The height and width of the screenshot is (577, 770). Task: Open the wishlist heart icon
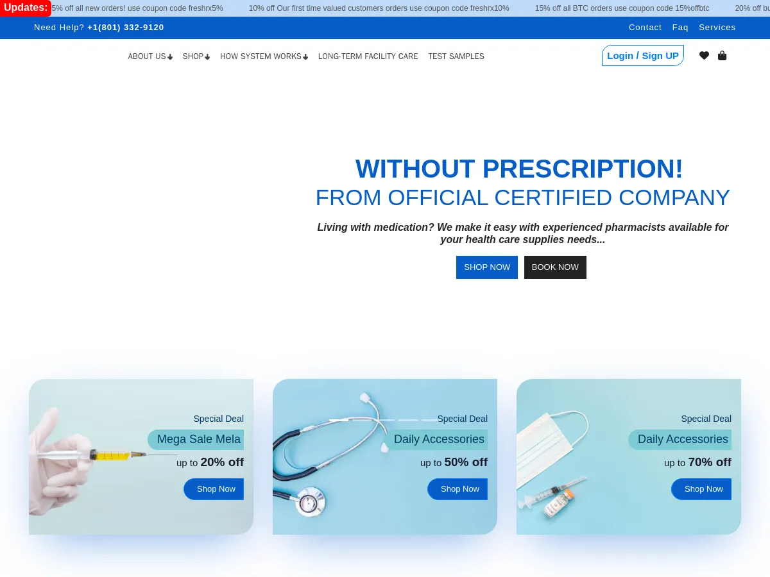[704, 55]
